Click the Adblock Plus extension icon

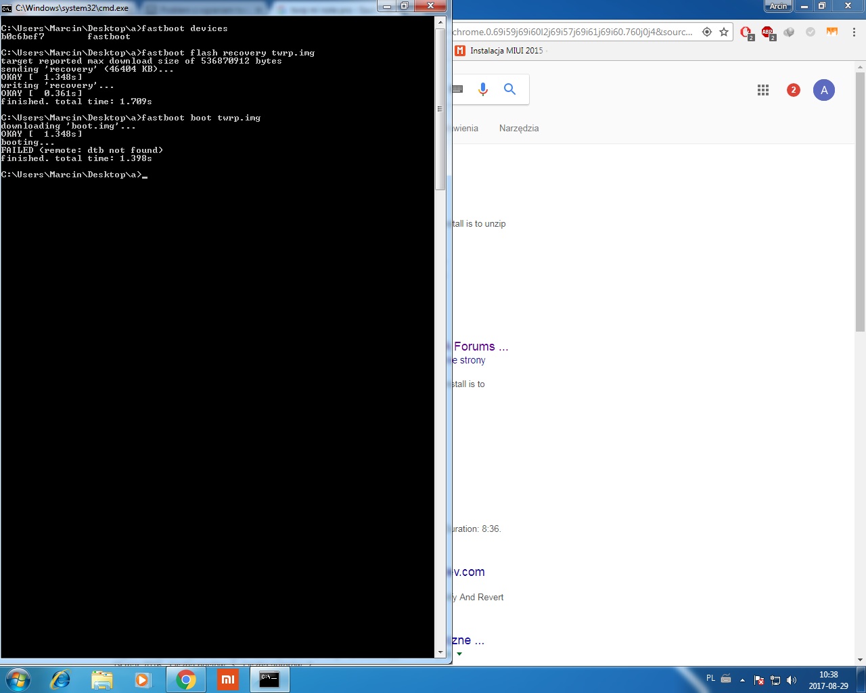(767, 32)
